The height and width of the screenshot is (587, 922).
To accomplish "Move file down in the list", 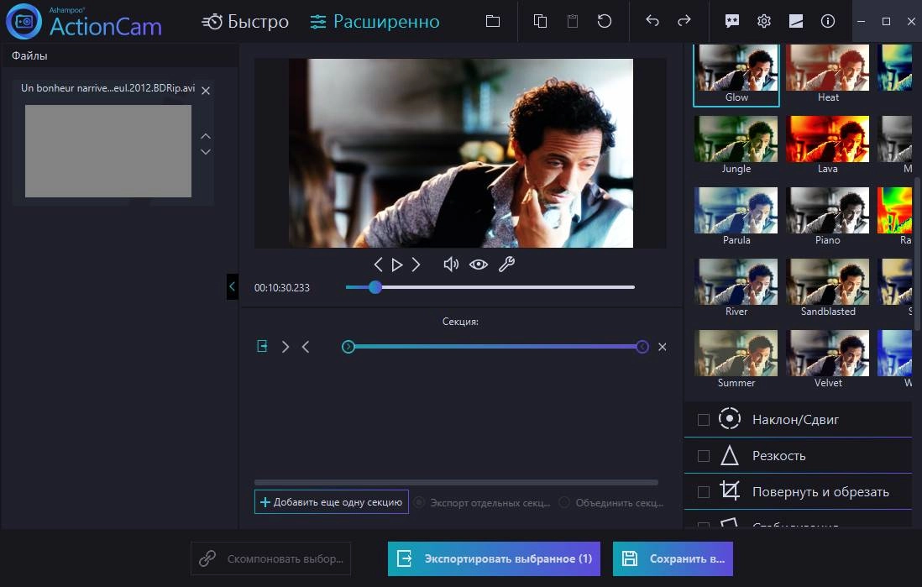I will (206, 152).
